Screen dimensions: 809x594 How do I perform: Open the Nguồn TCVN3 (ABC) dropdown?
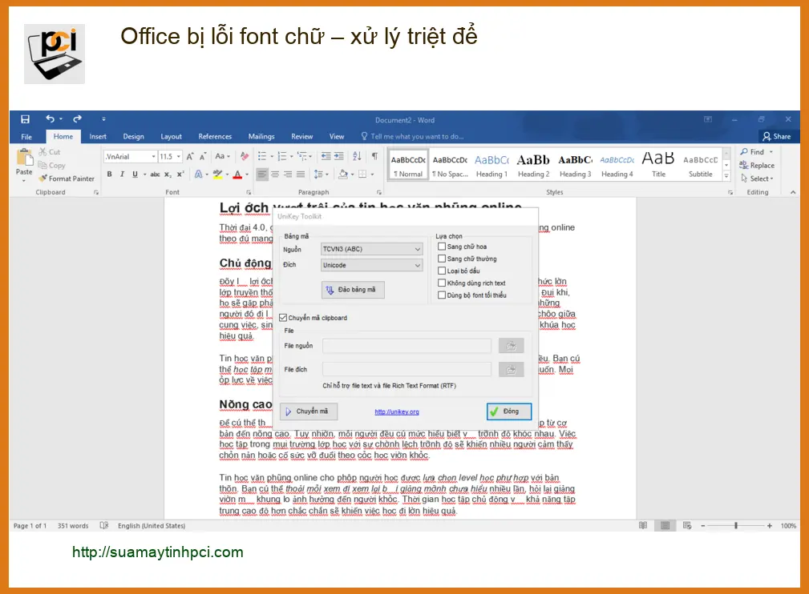click(x=371, y=249)
